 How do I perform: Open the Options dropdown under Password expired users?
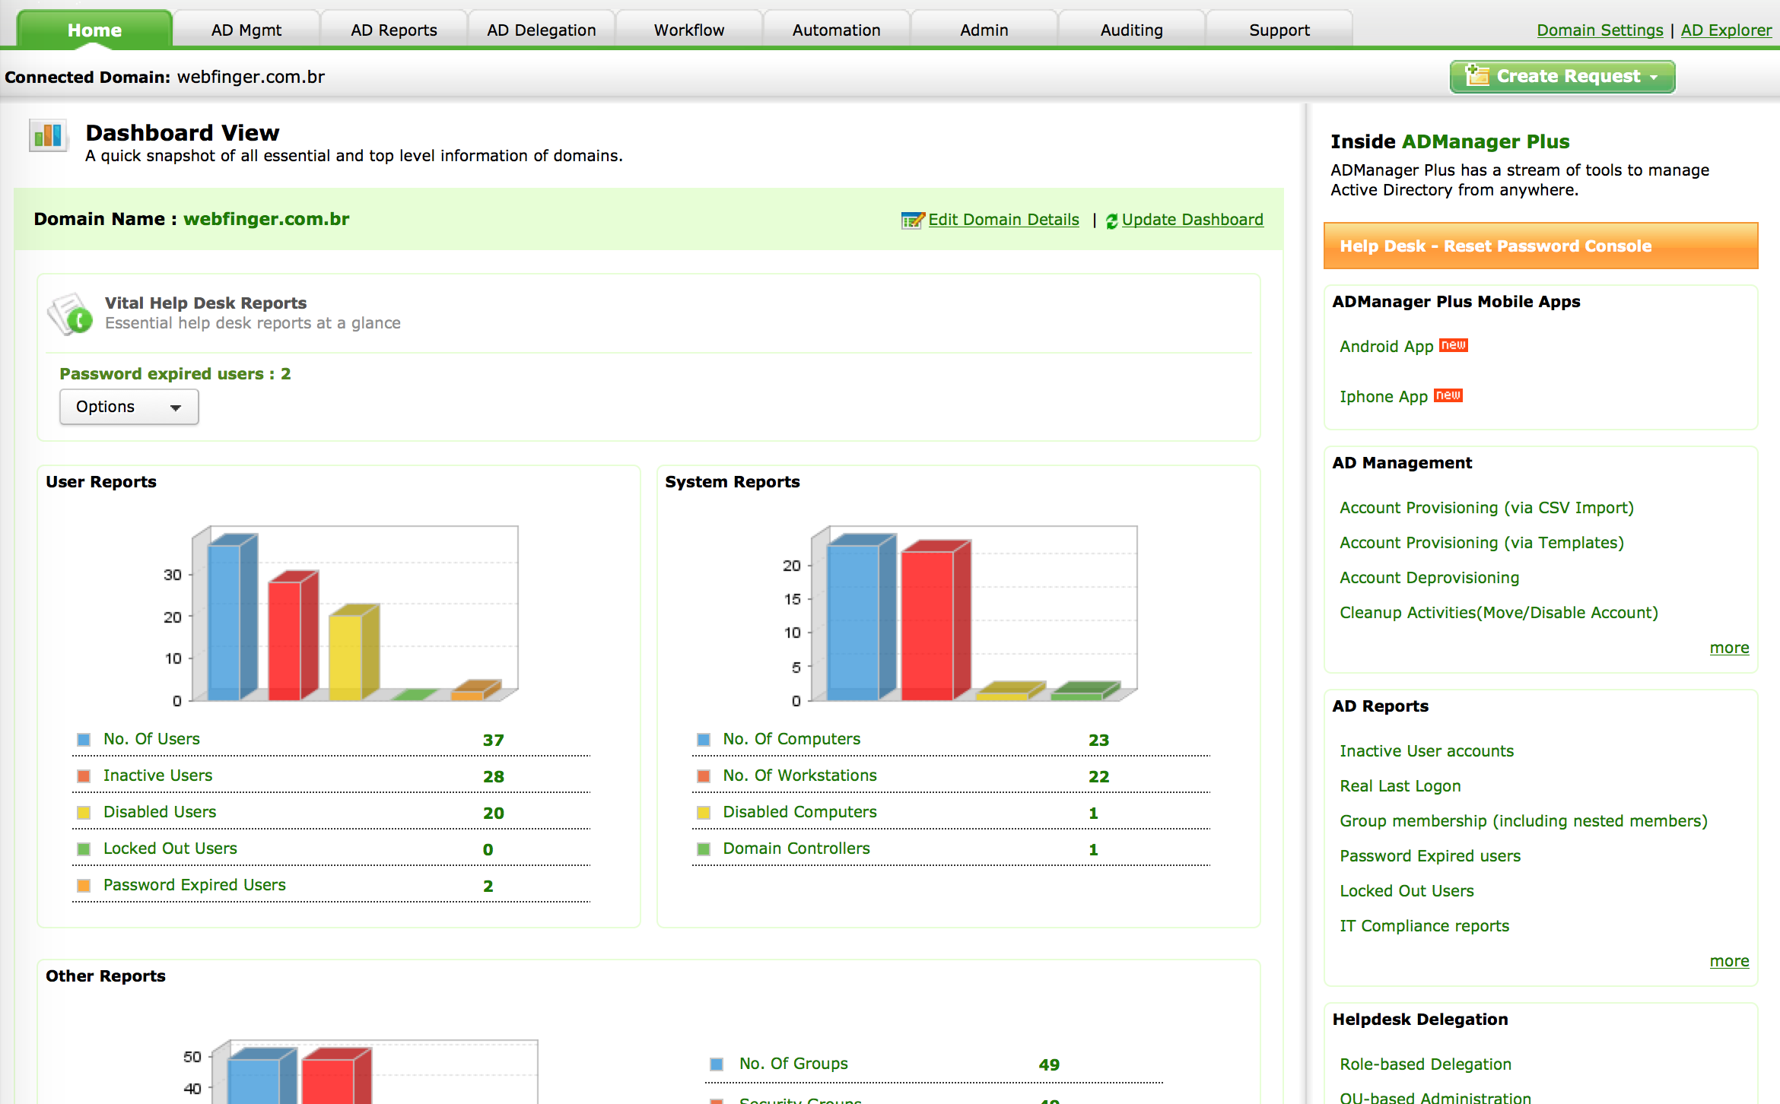[x=129, y=407]
